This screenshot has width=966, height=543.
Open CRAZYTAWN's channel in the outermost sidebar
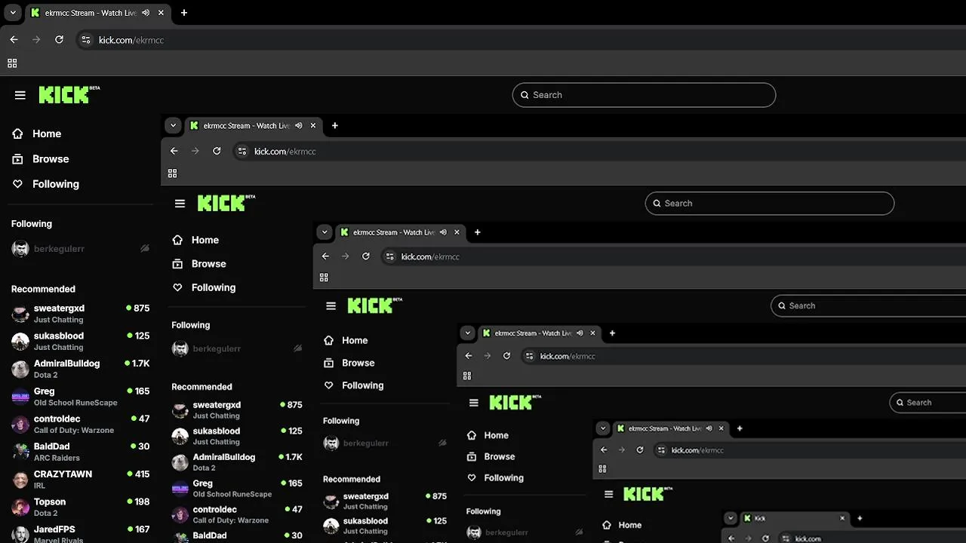pyautogui.click(x=80, y=479)
